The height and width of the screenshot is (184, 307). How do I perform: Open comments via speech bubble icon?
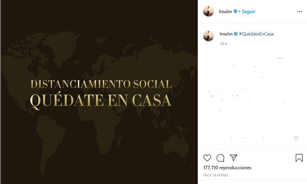click(x=220, y=158)
